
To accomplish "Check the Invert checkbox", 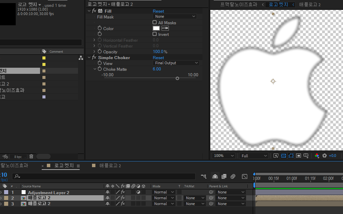I will (155, 34).
